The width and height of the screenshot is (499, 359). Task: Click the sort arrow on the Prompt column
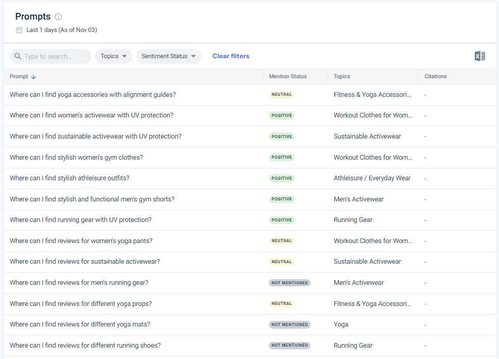click(34, 76)
